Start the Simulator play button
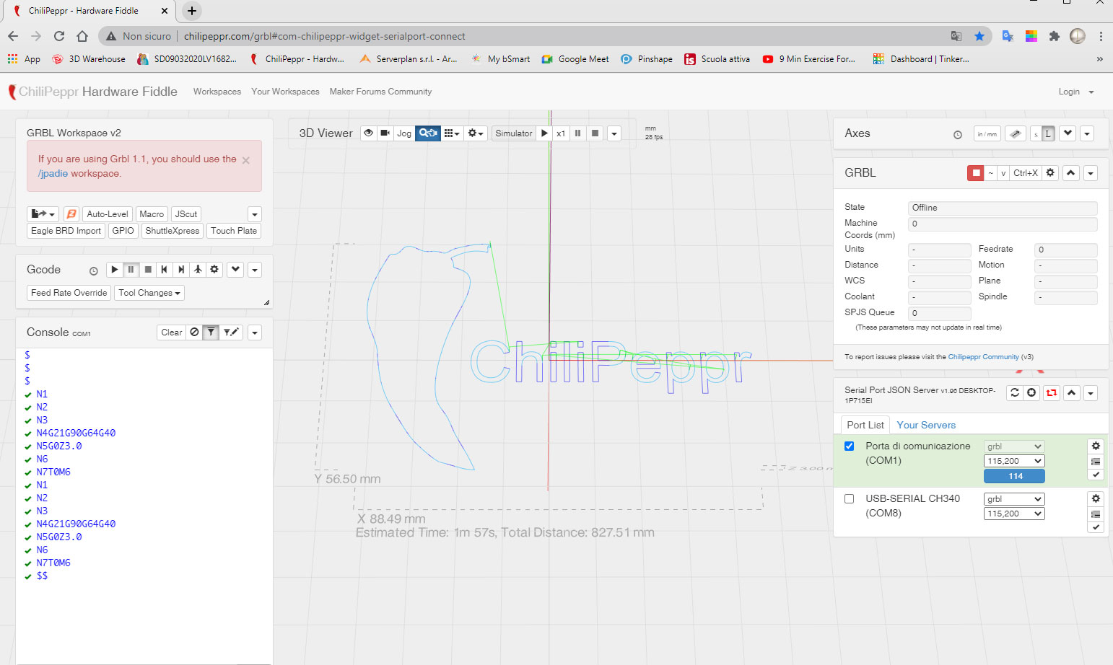This screenshot has width=1113, height=665. click(545, 133)
